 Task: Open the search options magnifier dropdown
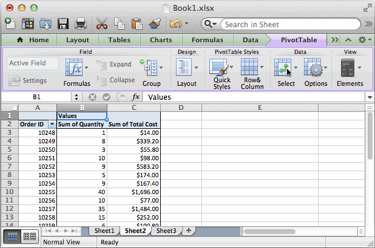(x=211, y=24)
